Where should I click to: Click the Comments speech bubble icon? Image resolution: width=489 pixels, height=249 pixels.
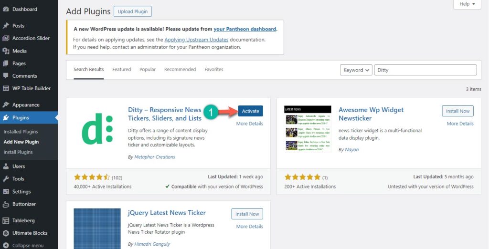point(6,76)
